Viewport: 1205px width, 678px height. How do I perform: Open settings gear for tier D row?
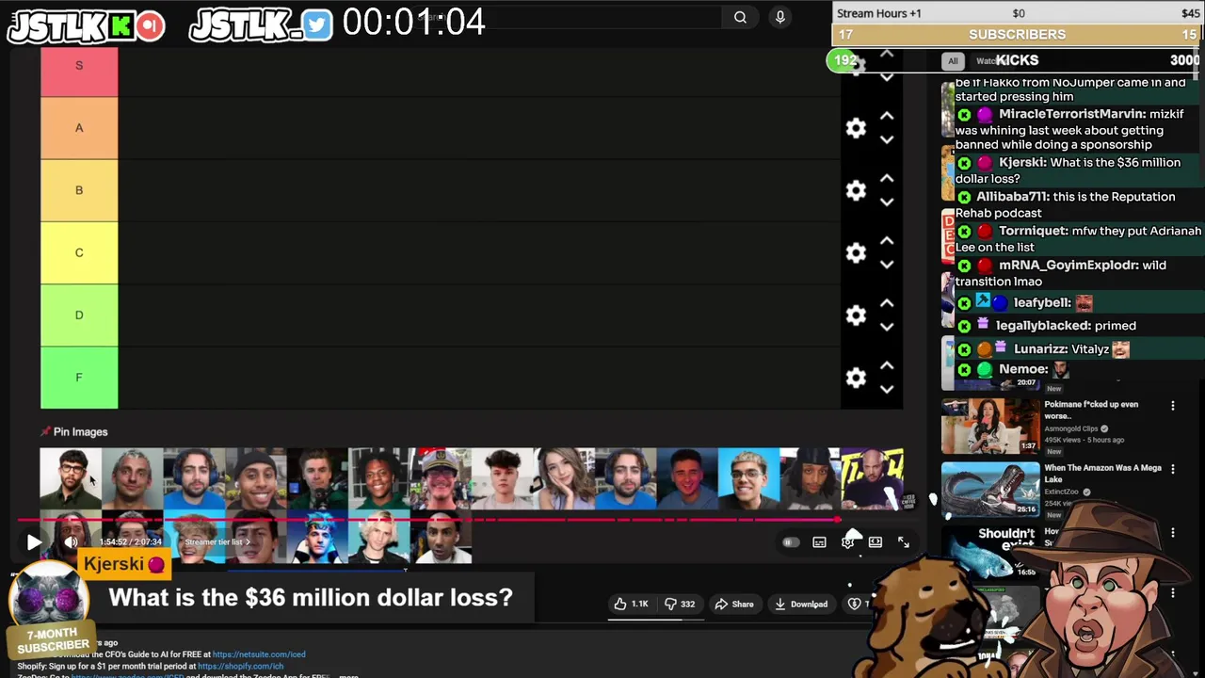coord(856,315)
